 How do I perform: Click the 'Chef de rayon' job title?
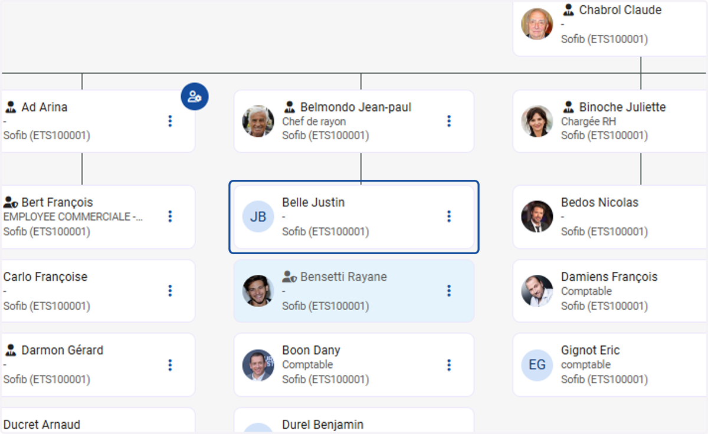(314, 121)
